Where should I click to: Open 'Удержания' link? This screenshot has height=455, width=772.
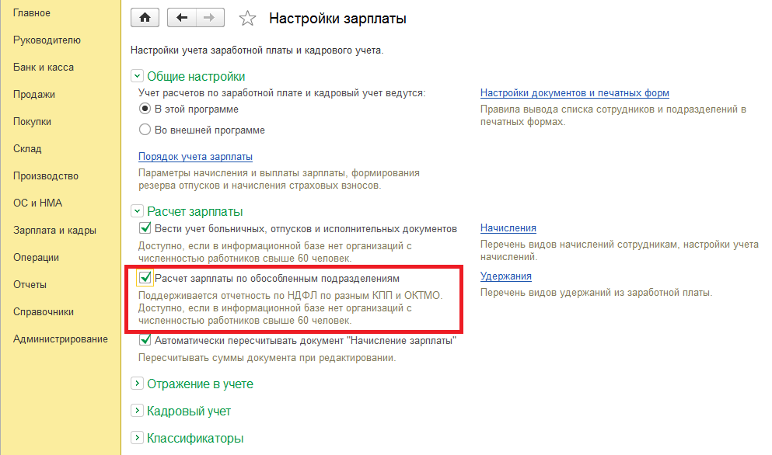[505, 276]
